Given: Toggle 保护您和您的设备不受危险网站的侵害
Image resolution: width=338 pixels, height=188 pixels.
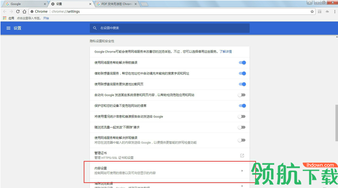Looking at the screenshot, I should point(242,106).
